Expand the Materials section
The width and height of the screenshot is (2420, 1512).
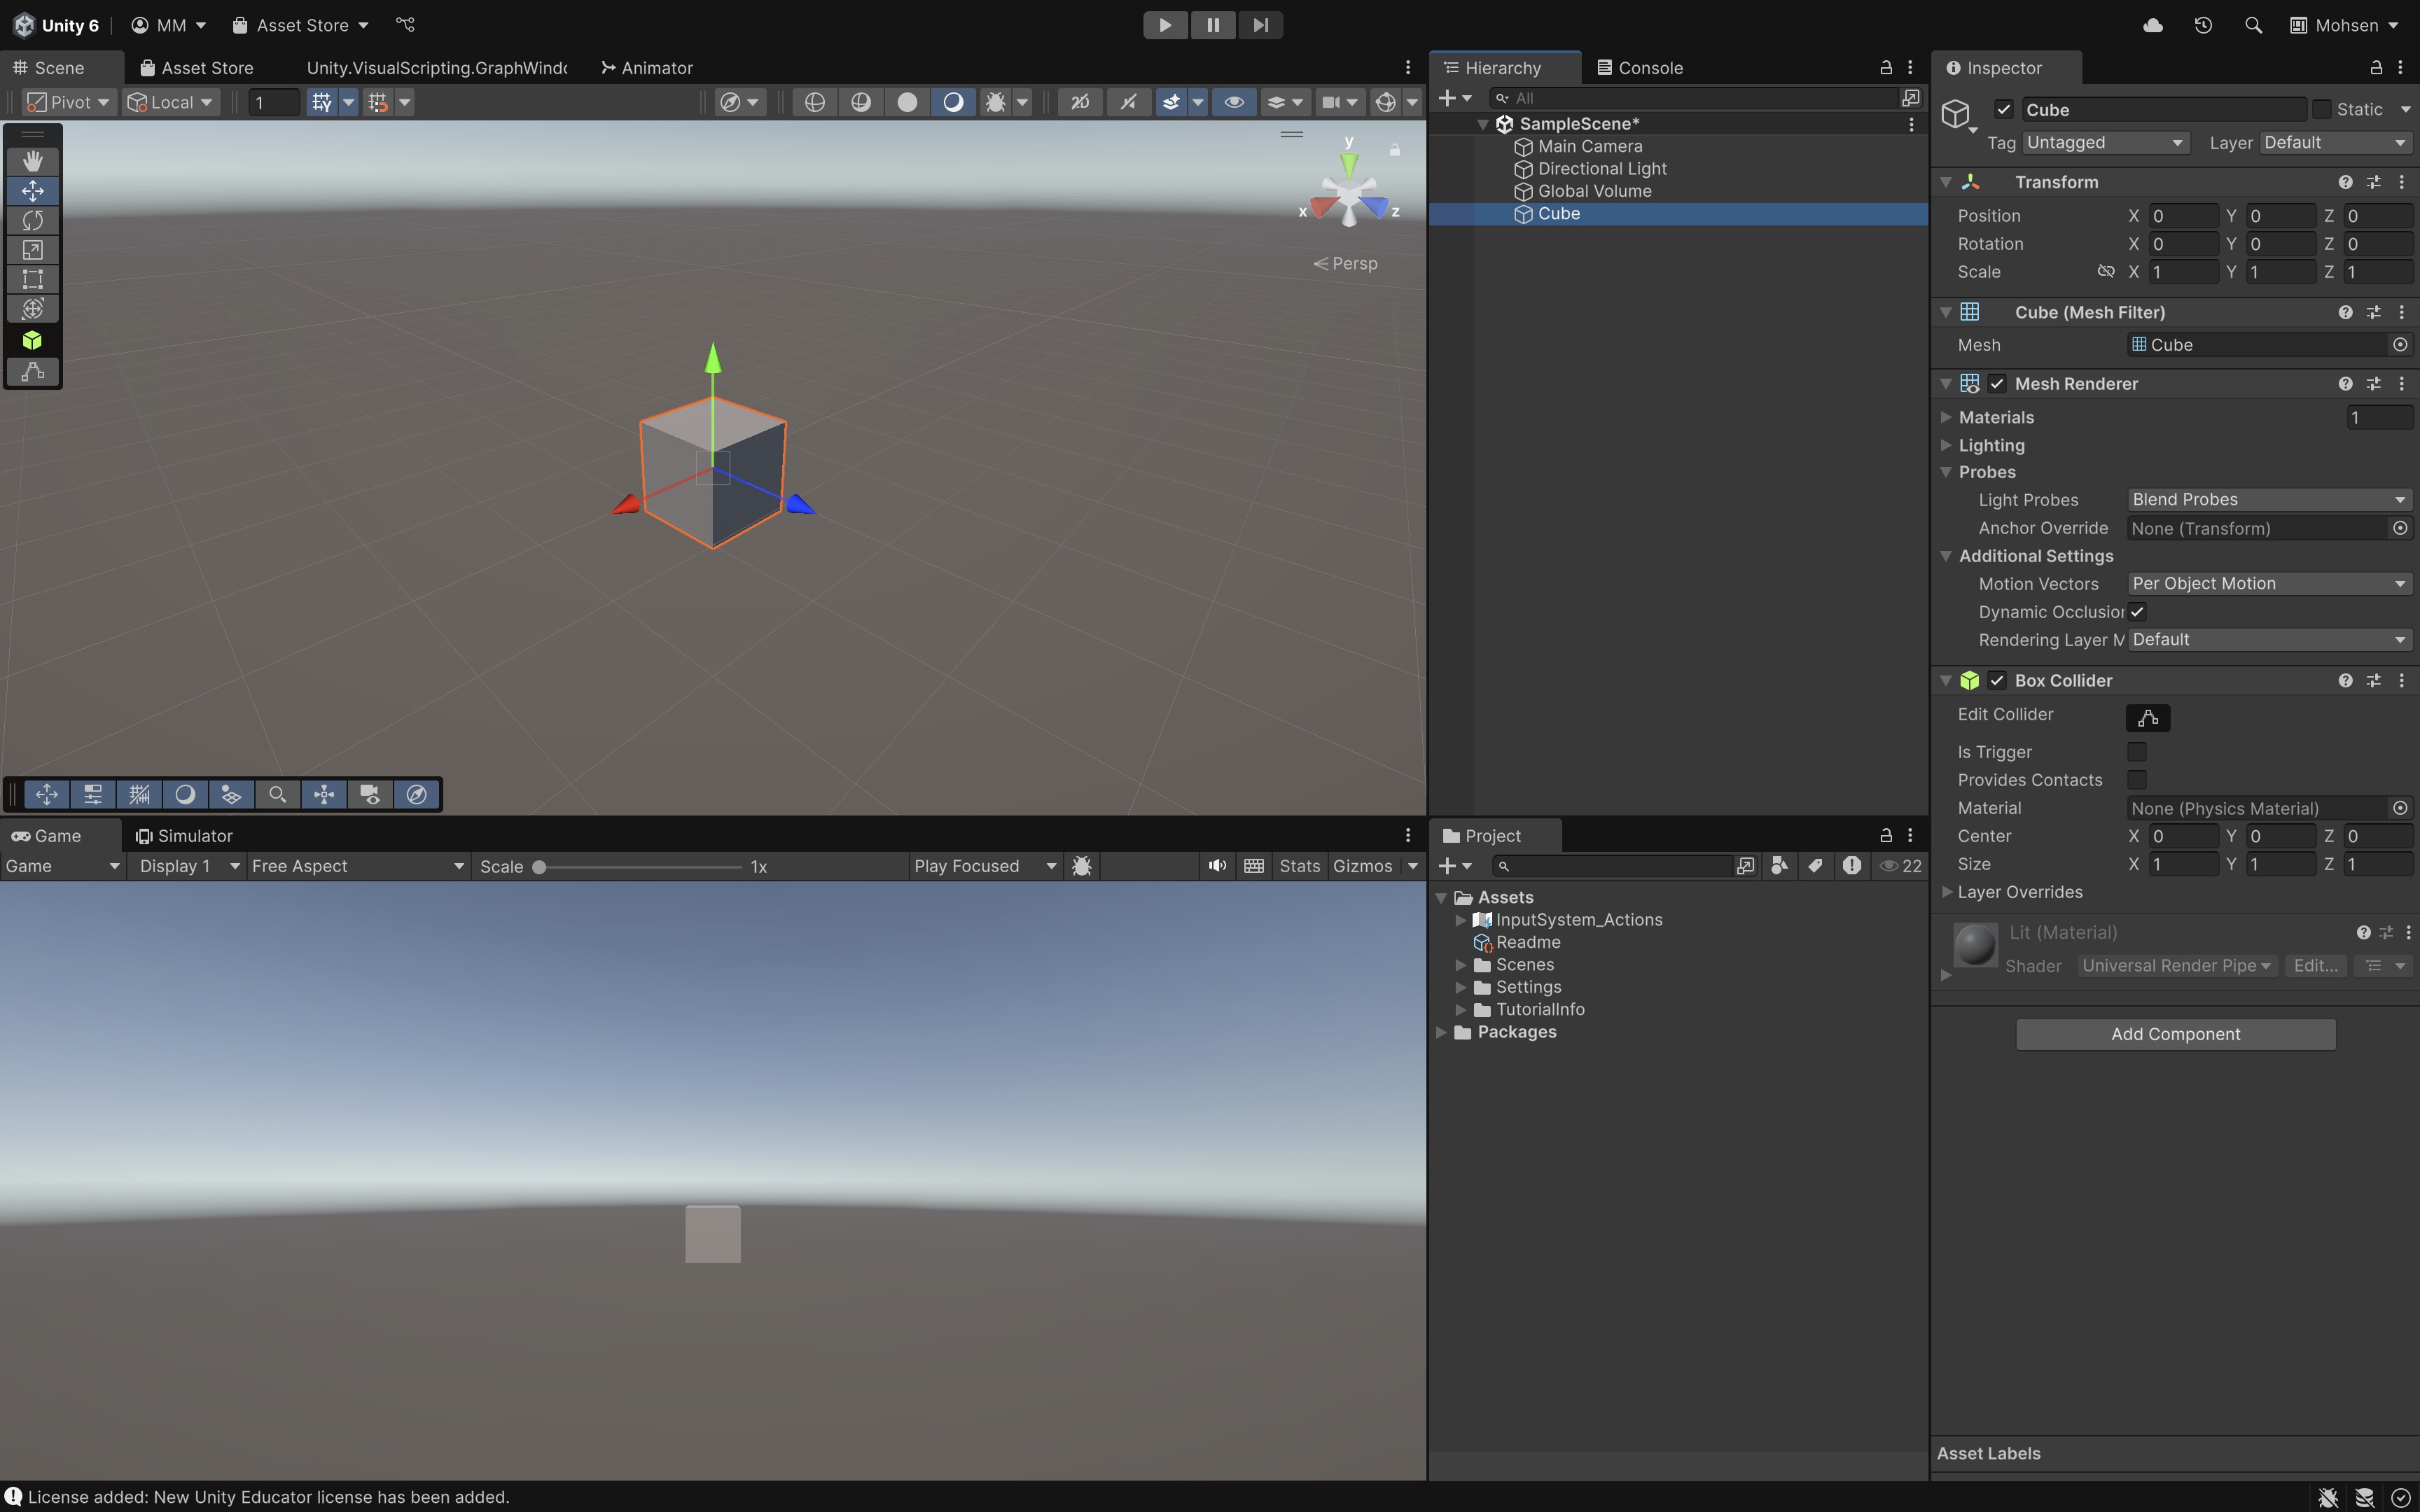pos(1946,417)
